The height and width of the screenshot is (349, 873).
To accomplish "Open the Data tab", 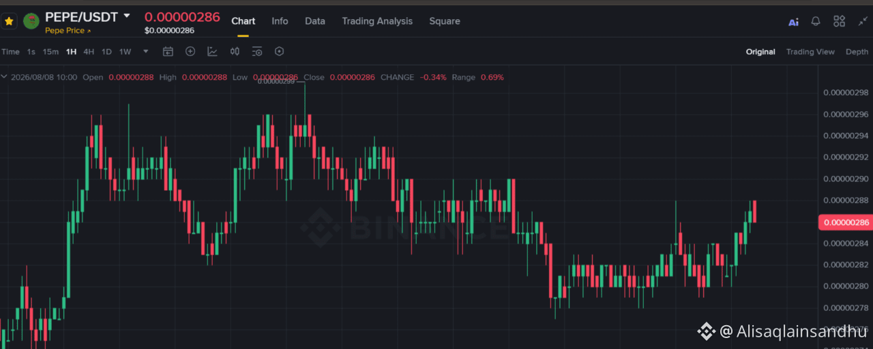I will pyautogui.click(x=315, y=21).
